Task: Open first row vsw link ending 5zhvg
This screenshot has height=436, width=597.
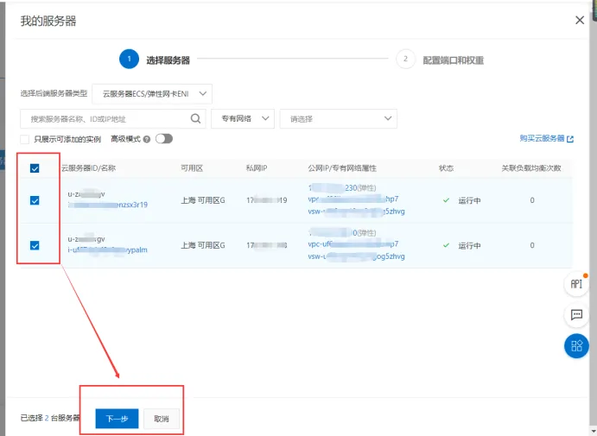Action: pyautogui.click(x=356, y=212)
